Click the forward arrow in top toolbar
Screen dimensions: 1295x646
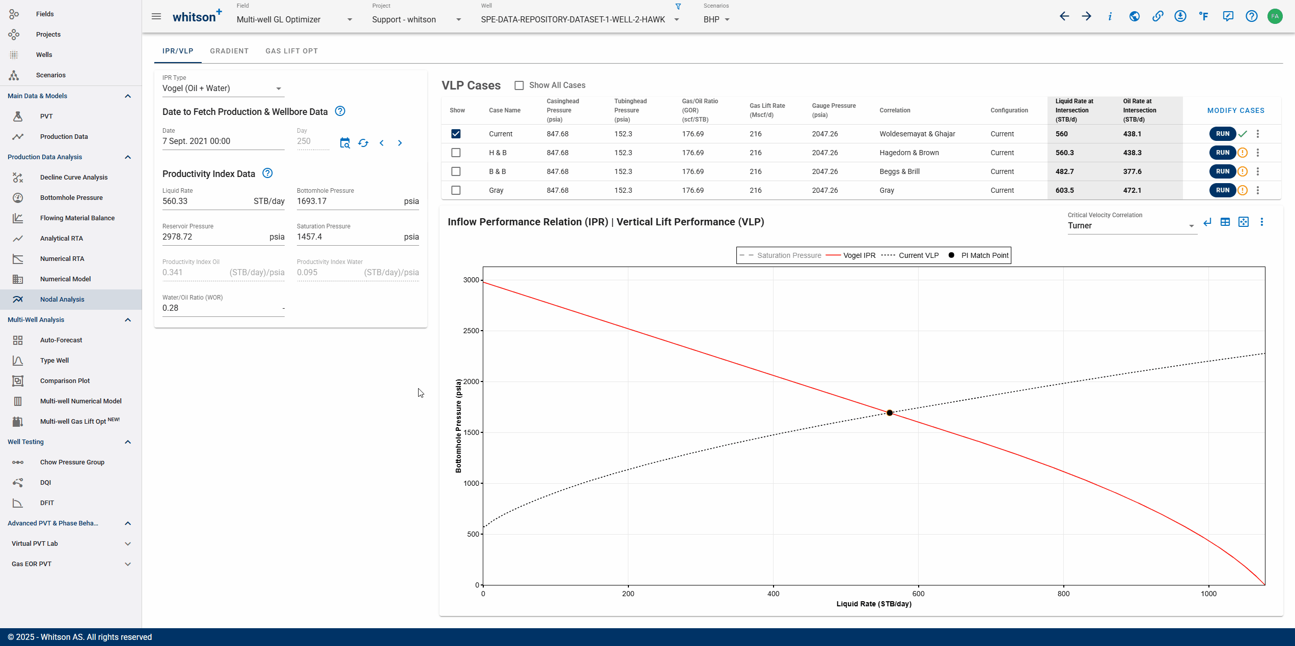[1087, 16]
